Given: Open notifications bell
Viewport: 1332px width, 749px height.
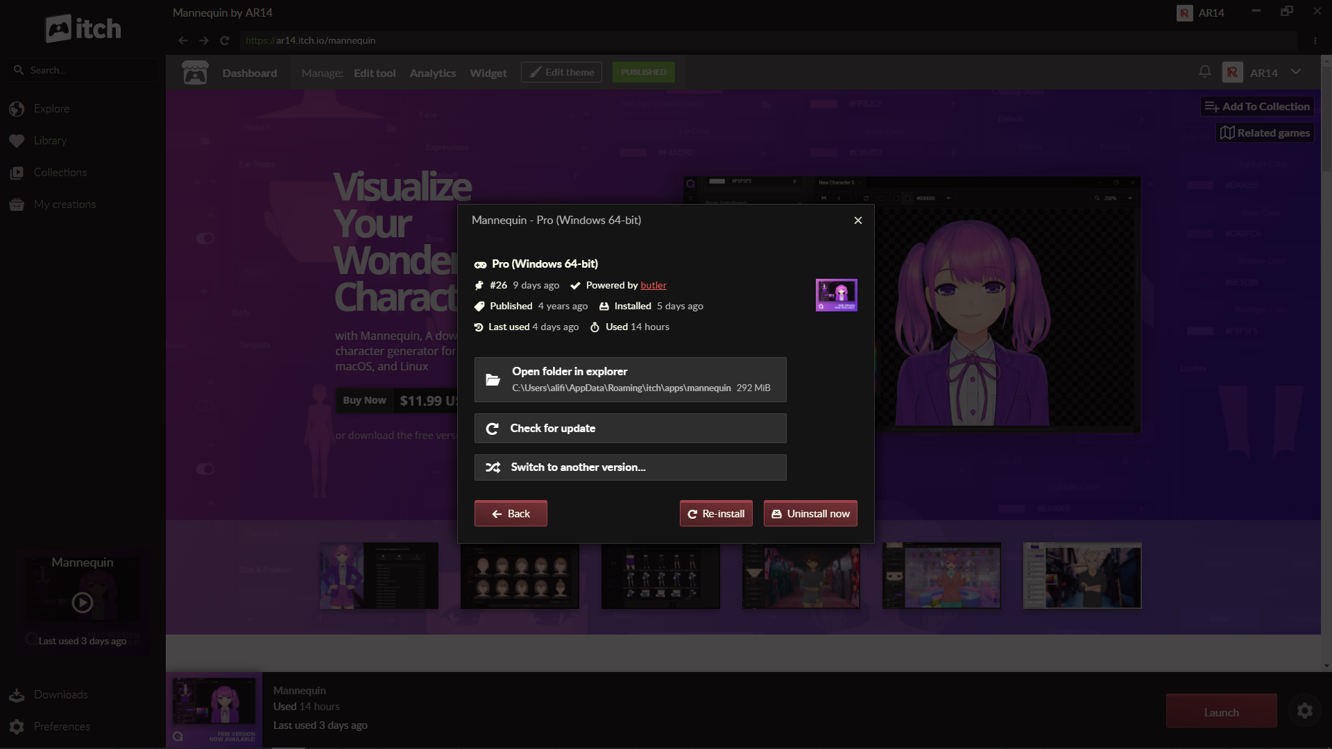Looking at the screenshot, I should (x=1205, y=71).
